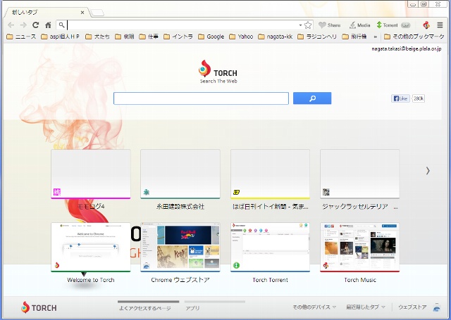
Task: Open the nagata-kk bookmark folder
Action: tap(276, 37)
